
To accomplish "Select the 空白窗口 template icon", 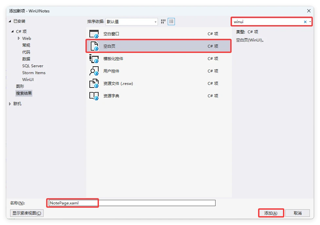I will click(94, 34).
